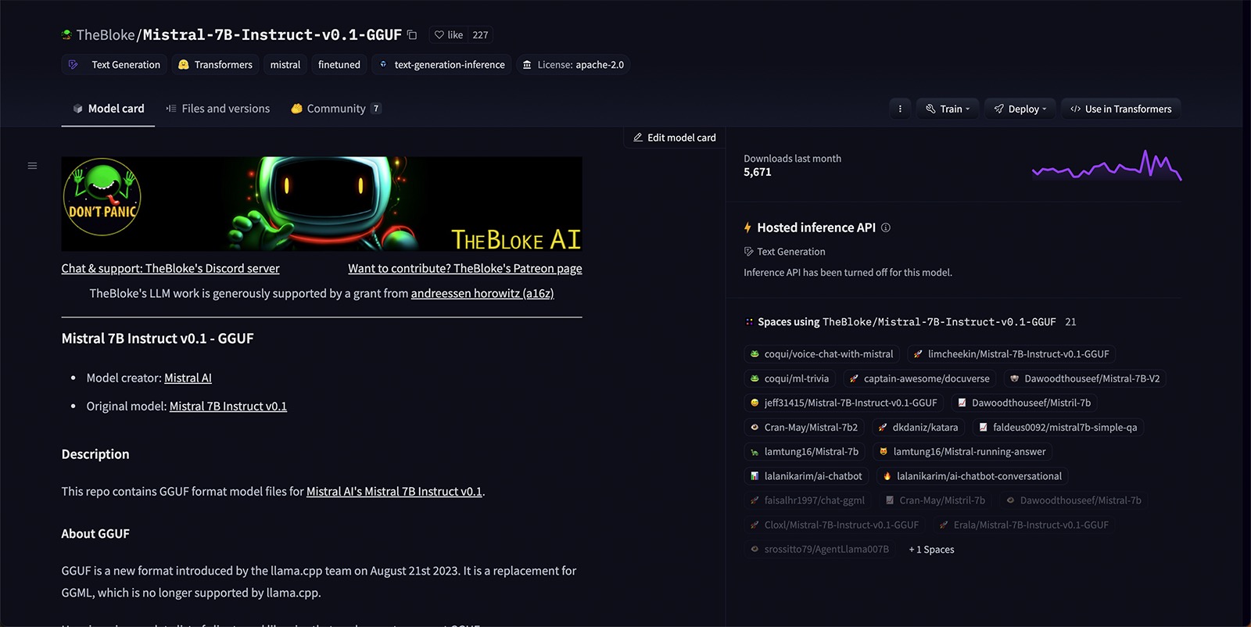Open Cran-May/Mistral-7b2 space

pyautogui.click(x=804, y=427)
